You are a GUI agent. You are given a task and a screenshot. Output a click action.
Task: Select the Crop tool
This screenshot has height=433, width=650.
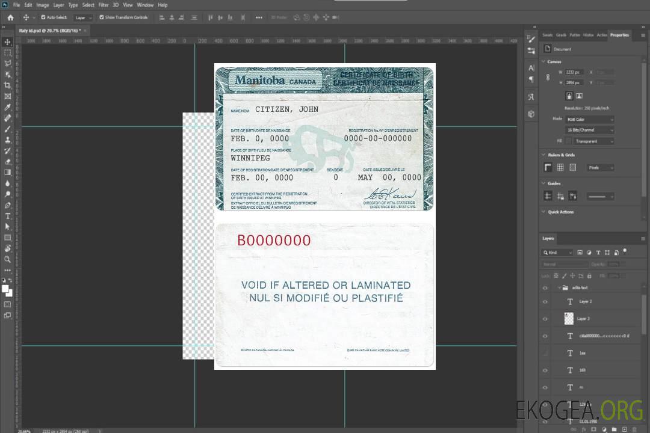pyautogui.click(x=7, y=85)
